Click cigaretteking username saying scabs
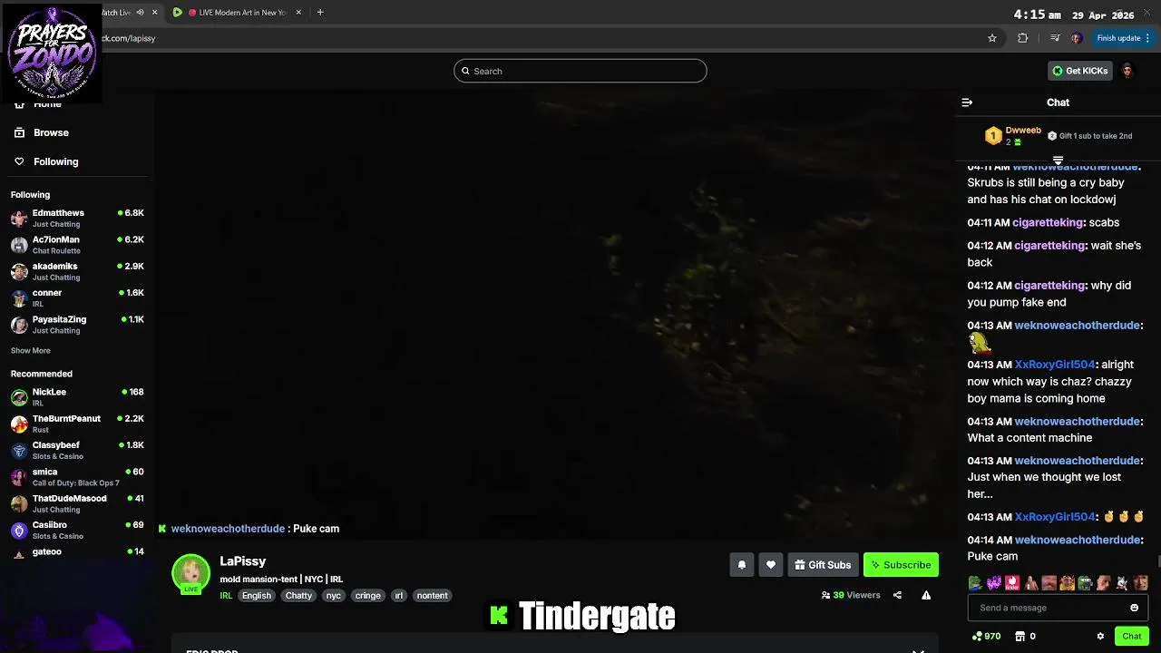Screen dimensions: 1161x653 (x=1049, y=222)
